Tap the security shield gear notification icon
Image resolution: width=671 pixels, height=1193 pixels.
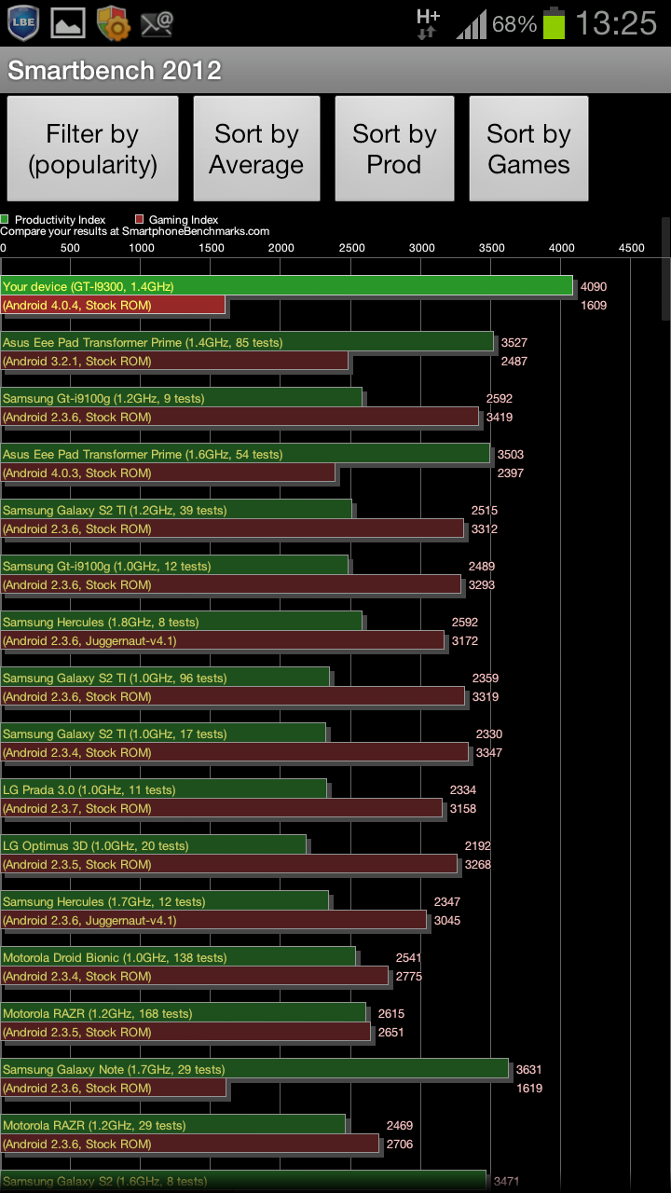114,23
